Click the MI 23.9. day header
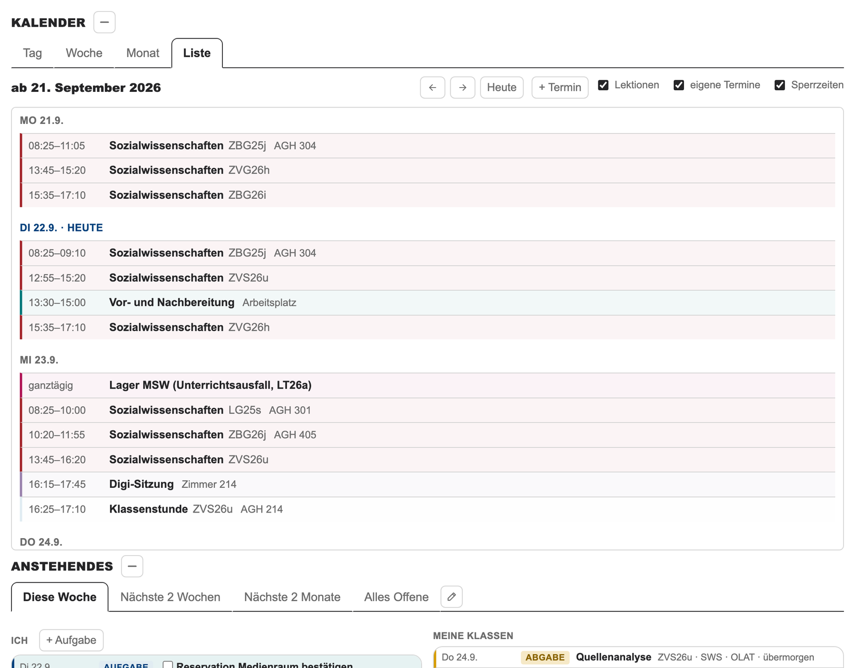Image resolution: width=855 pixels, height=668 pixels. click(x=39, y=360)
